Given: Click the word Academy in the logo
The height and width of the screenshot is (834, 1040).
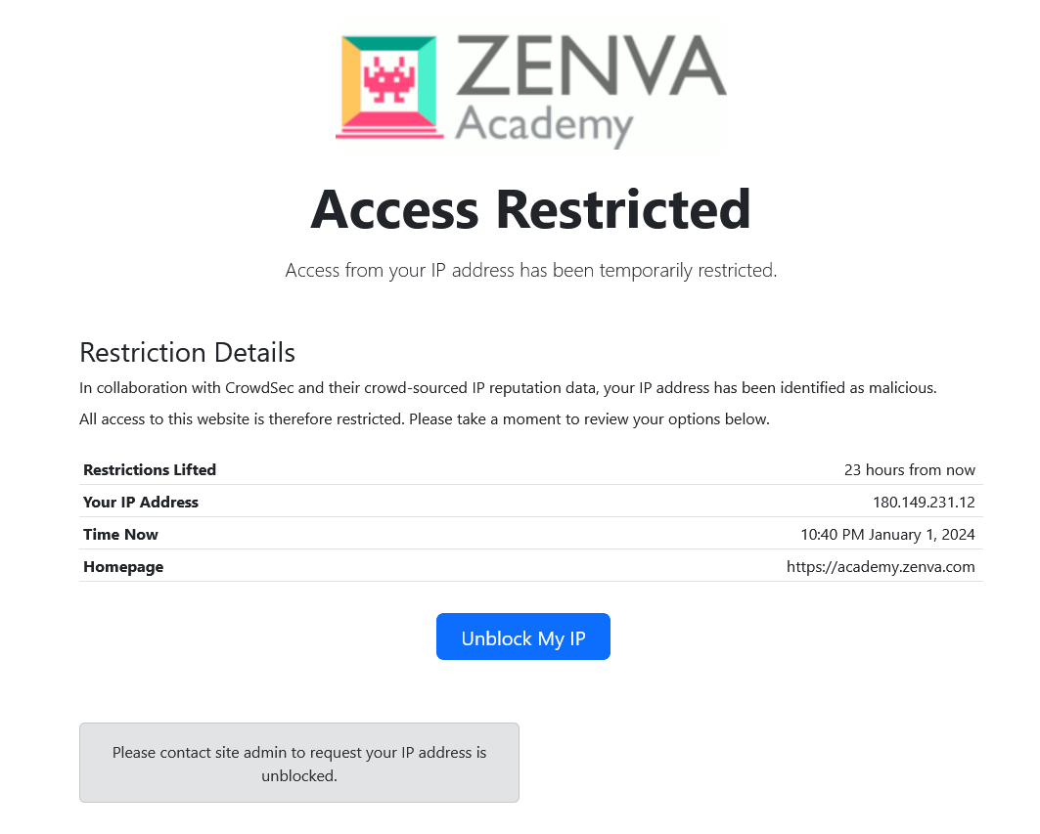Looking at the screenshot, I should click(x=545, y=125).
